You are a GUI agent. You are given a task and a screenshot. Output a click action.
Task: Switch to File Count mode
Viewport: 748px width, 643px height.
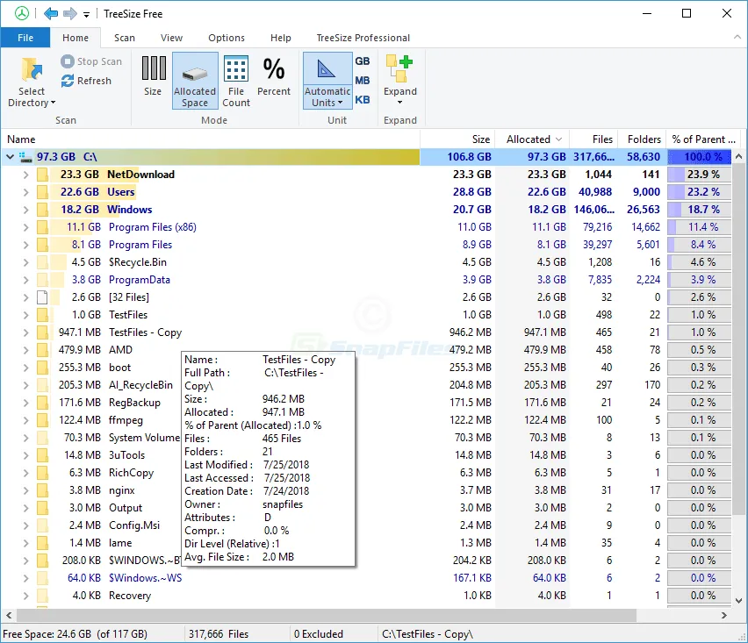pos(236,81)
